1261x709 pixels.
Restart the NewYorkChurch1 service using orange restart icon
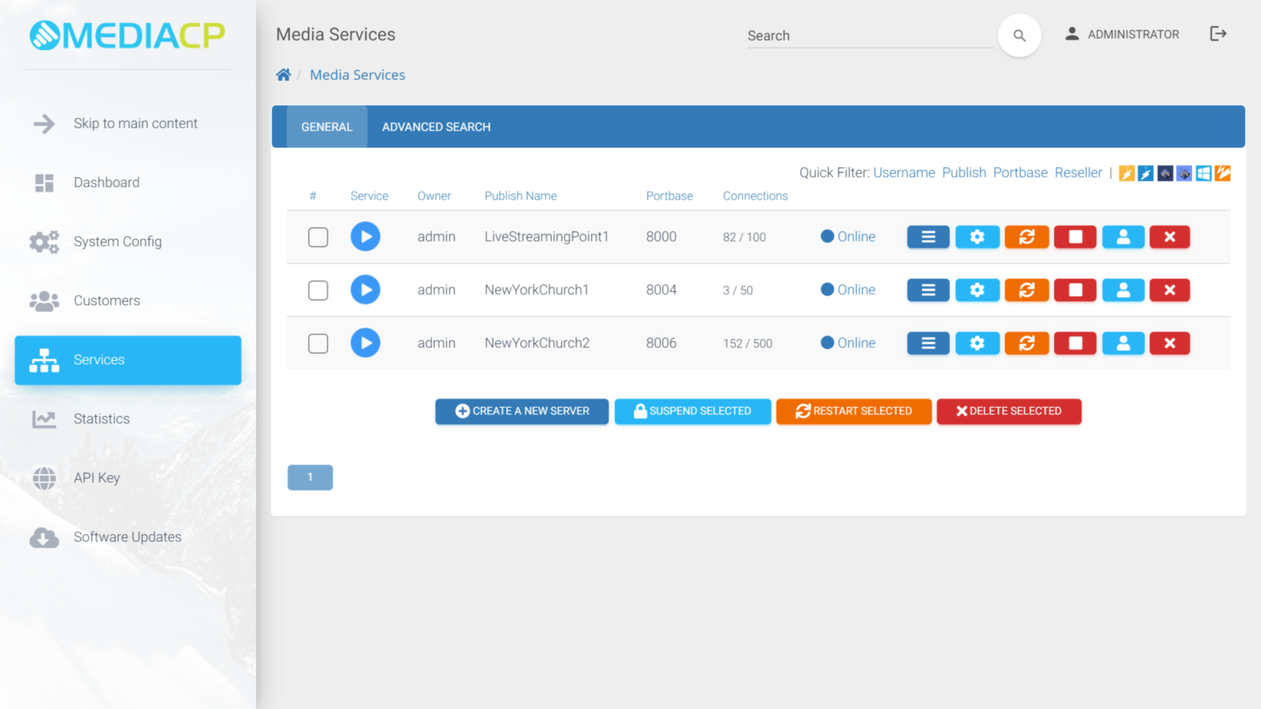(x=1026, y=290)
